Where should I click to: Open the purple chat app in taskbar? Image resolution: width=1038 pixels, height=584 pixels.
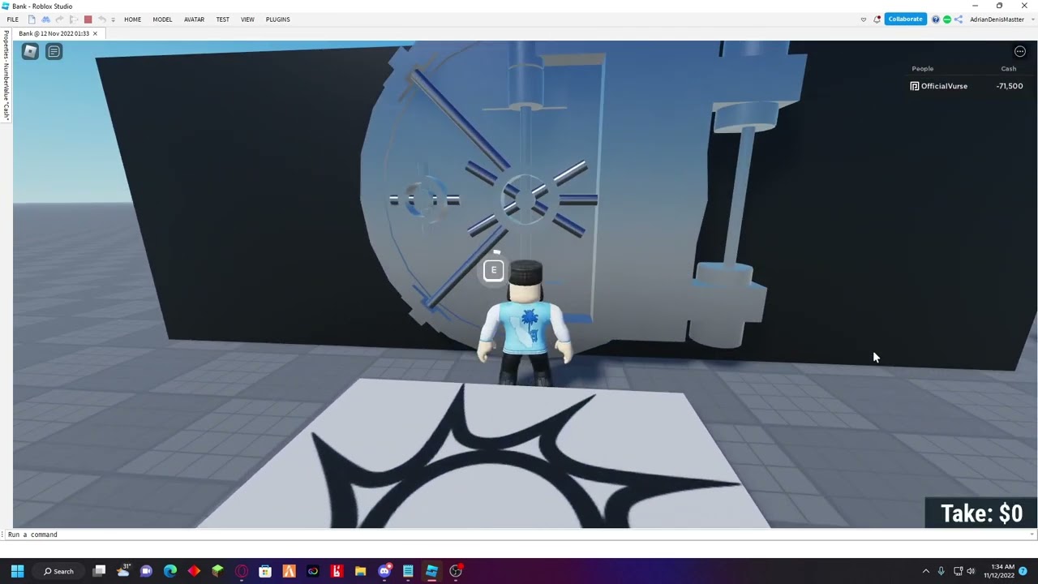point(146,571)
